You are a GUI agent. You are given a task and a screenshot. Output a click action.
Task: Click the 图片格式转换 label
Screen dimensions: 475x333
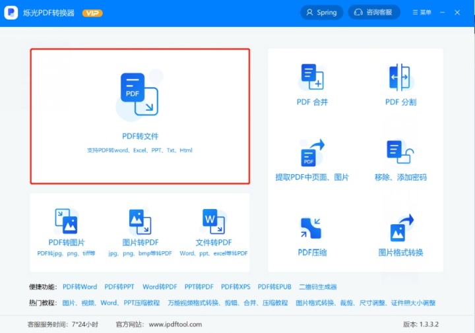(400, 253)
